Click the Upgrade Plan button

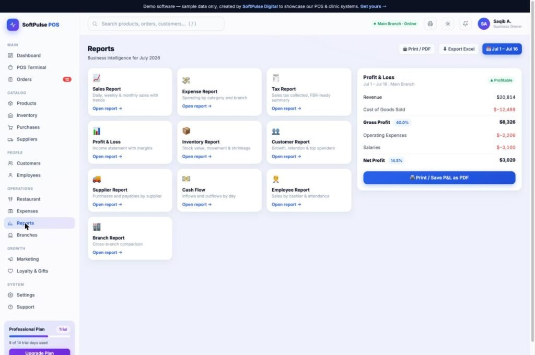click(x=40, y=352)
